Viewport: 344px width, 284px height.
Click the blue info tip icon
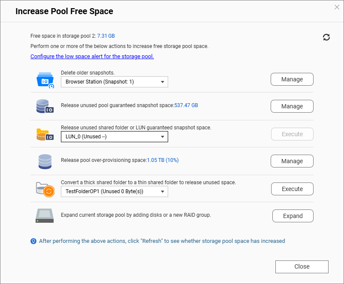(x=33, y=241)
